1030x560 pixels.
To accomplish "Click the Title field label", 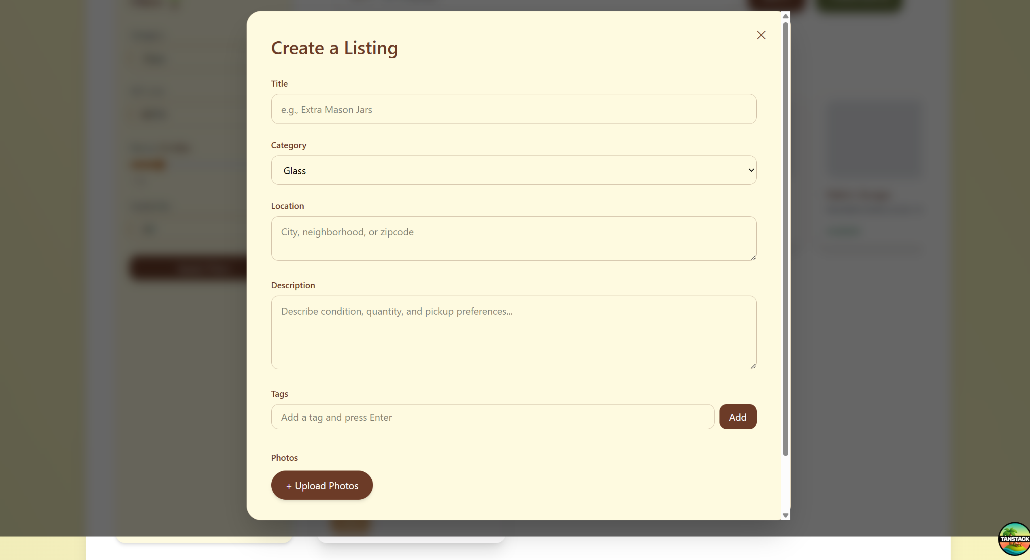I will point(279,84).
